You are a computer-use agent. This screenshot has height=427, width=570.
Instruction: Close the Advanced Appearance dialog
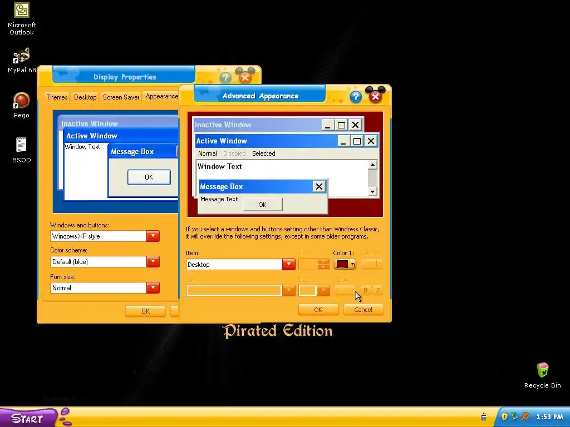tap(376, 96)
